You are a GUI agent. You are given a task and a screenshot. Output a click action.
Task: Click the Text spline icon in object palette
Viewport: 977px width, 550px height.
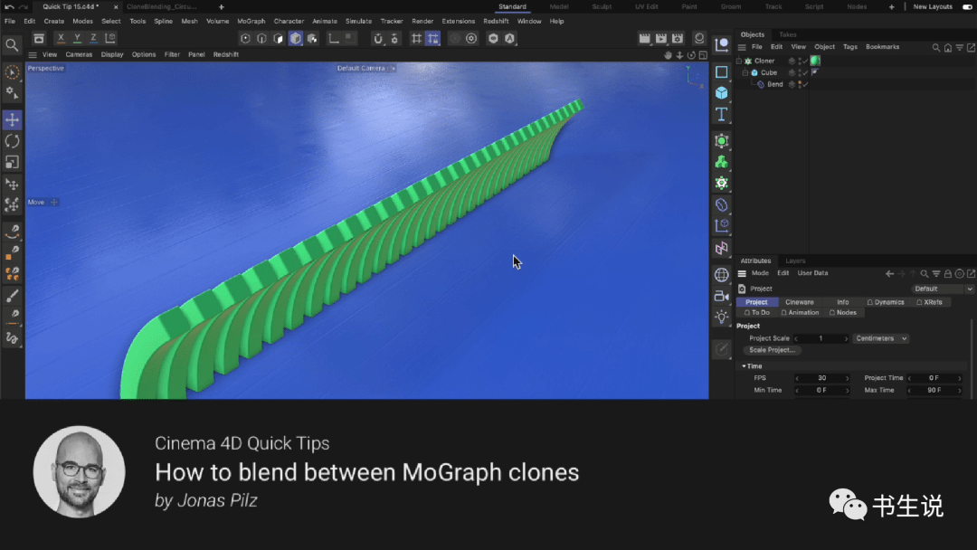tap(722, 114)
